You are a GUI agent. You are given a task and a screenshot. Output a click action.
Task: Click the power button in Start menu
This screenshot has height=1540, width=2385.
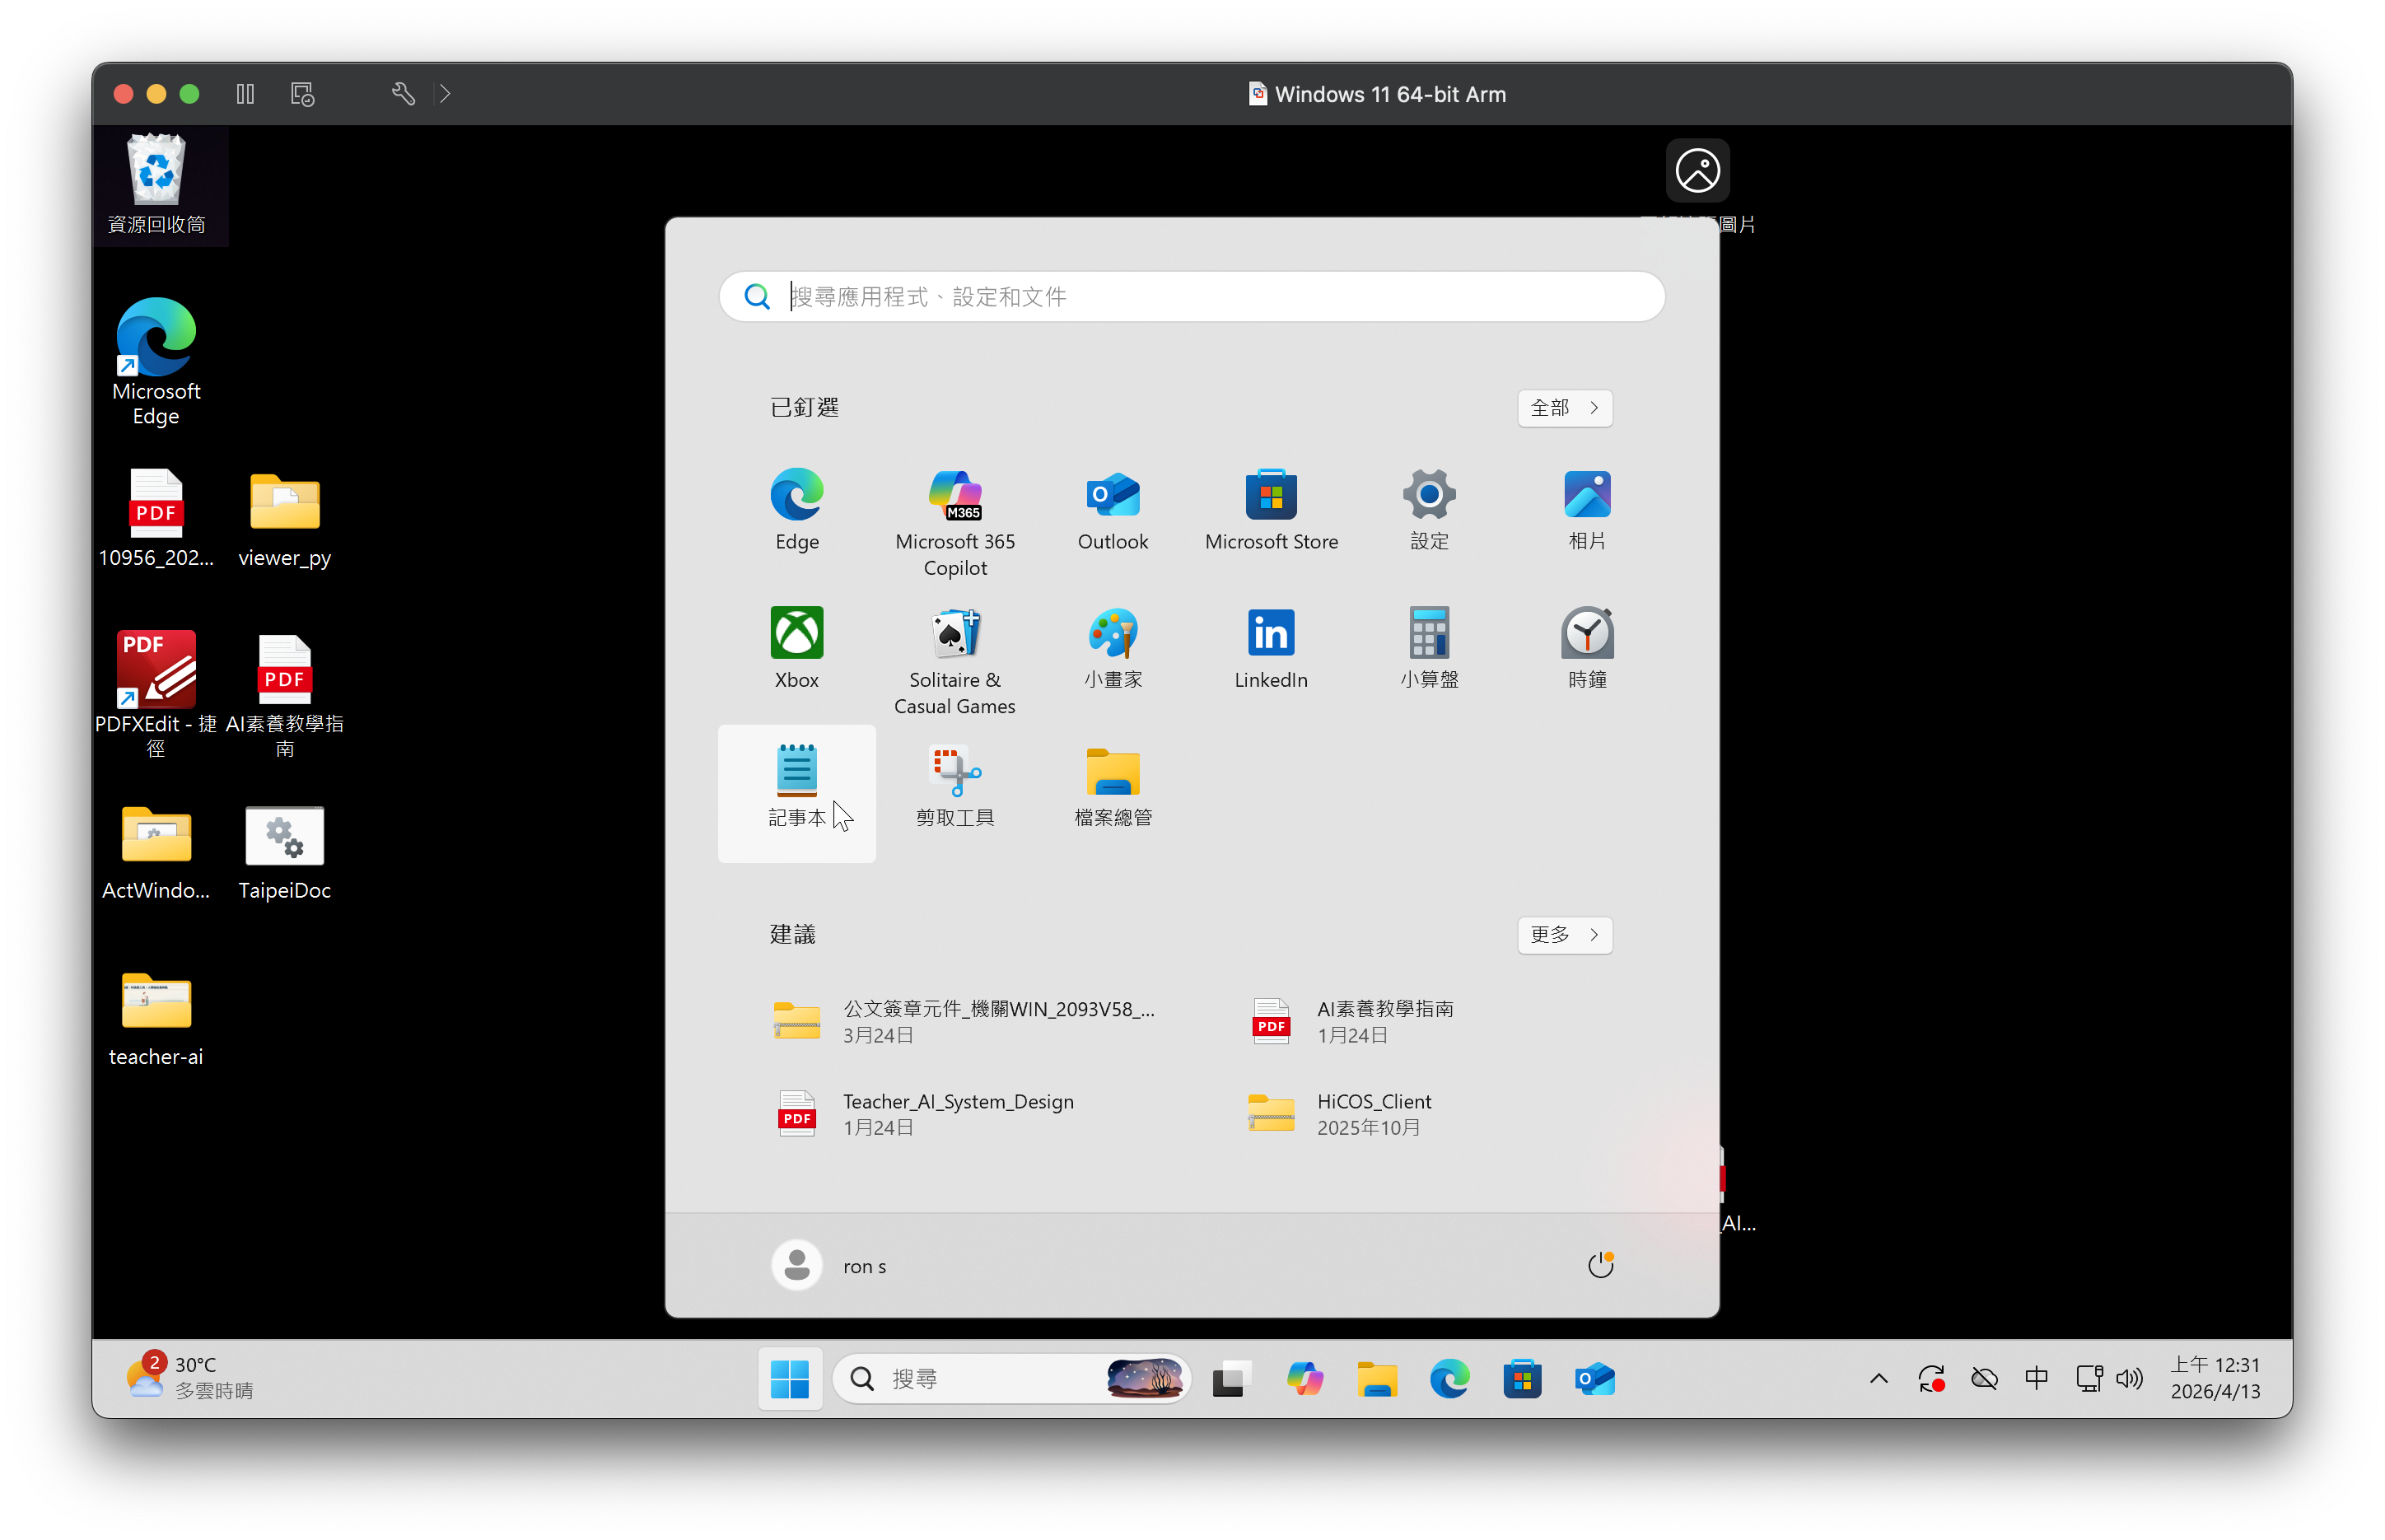pos(1599,1265)
